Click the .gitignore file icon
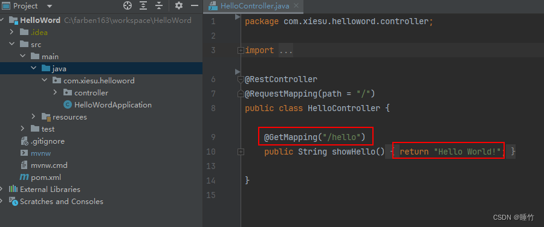Screen dimensions: 544x227 (x=24, y=141)
